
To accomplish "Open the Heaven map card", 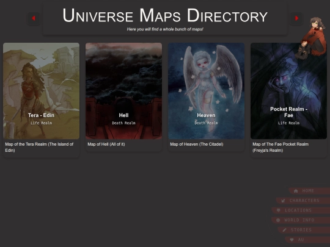I will click(x=207, y=91).
